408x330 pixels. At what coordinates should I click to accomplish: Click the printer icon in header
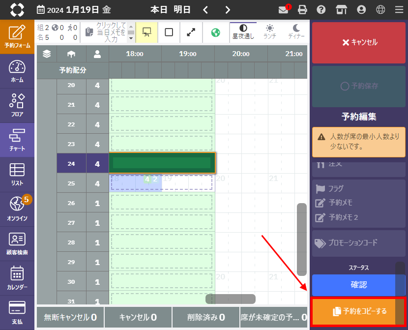302,9
